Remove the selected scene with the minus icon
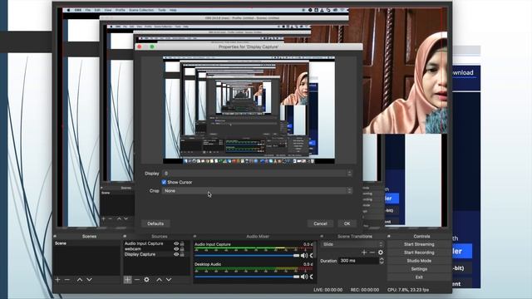Screen dimensions: 532x299 click(67, 280)
